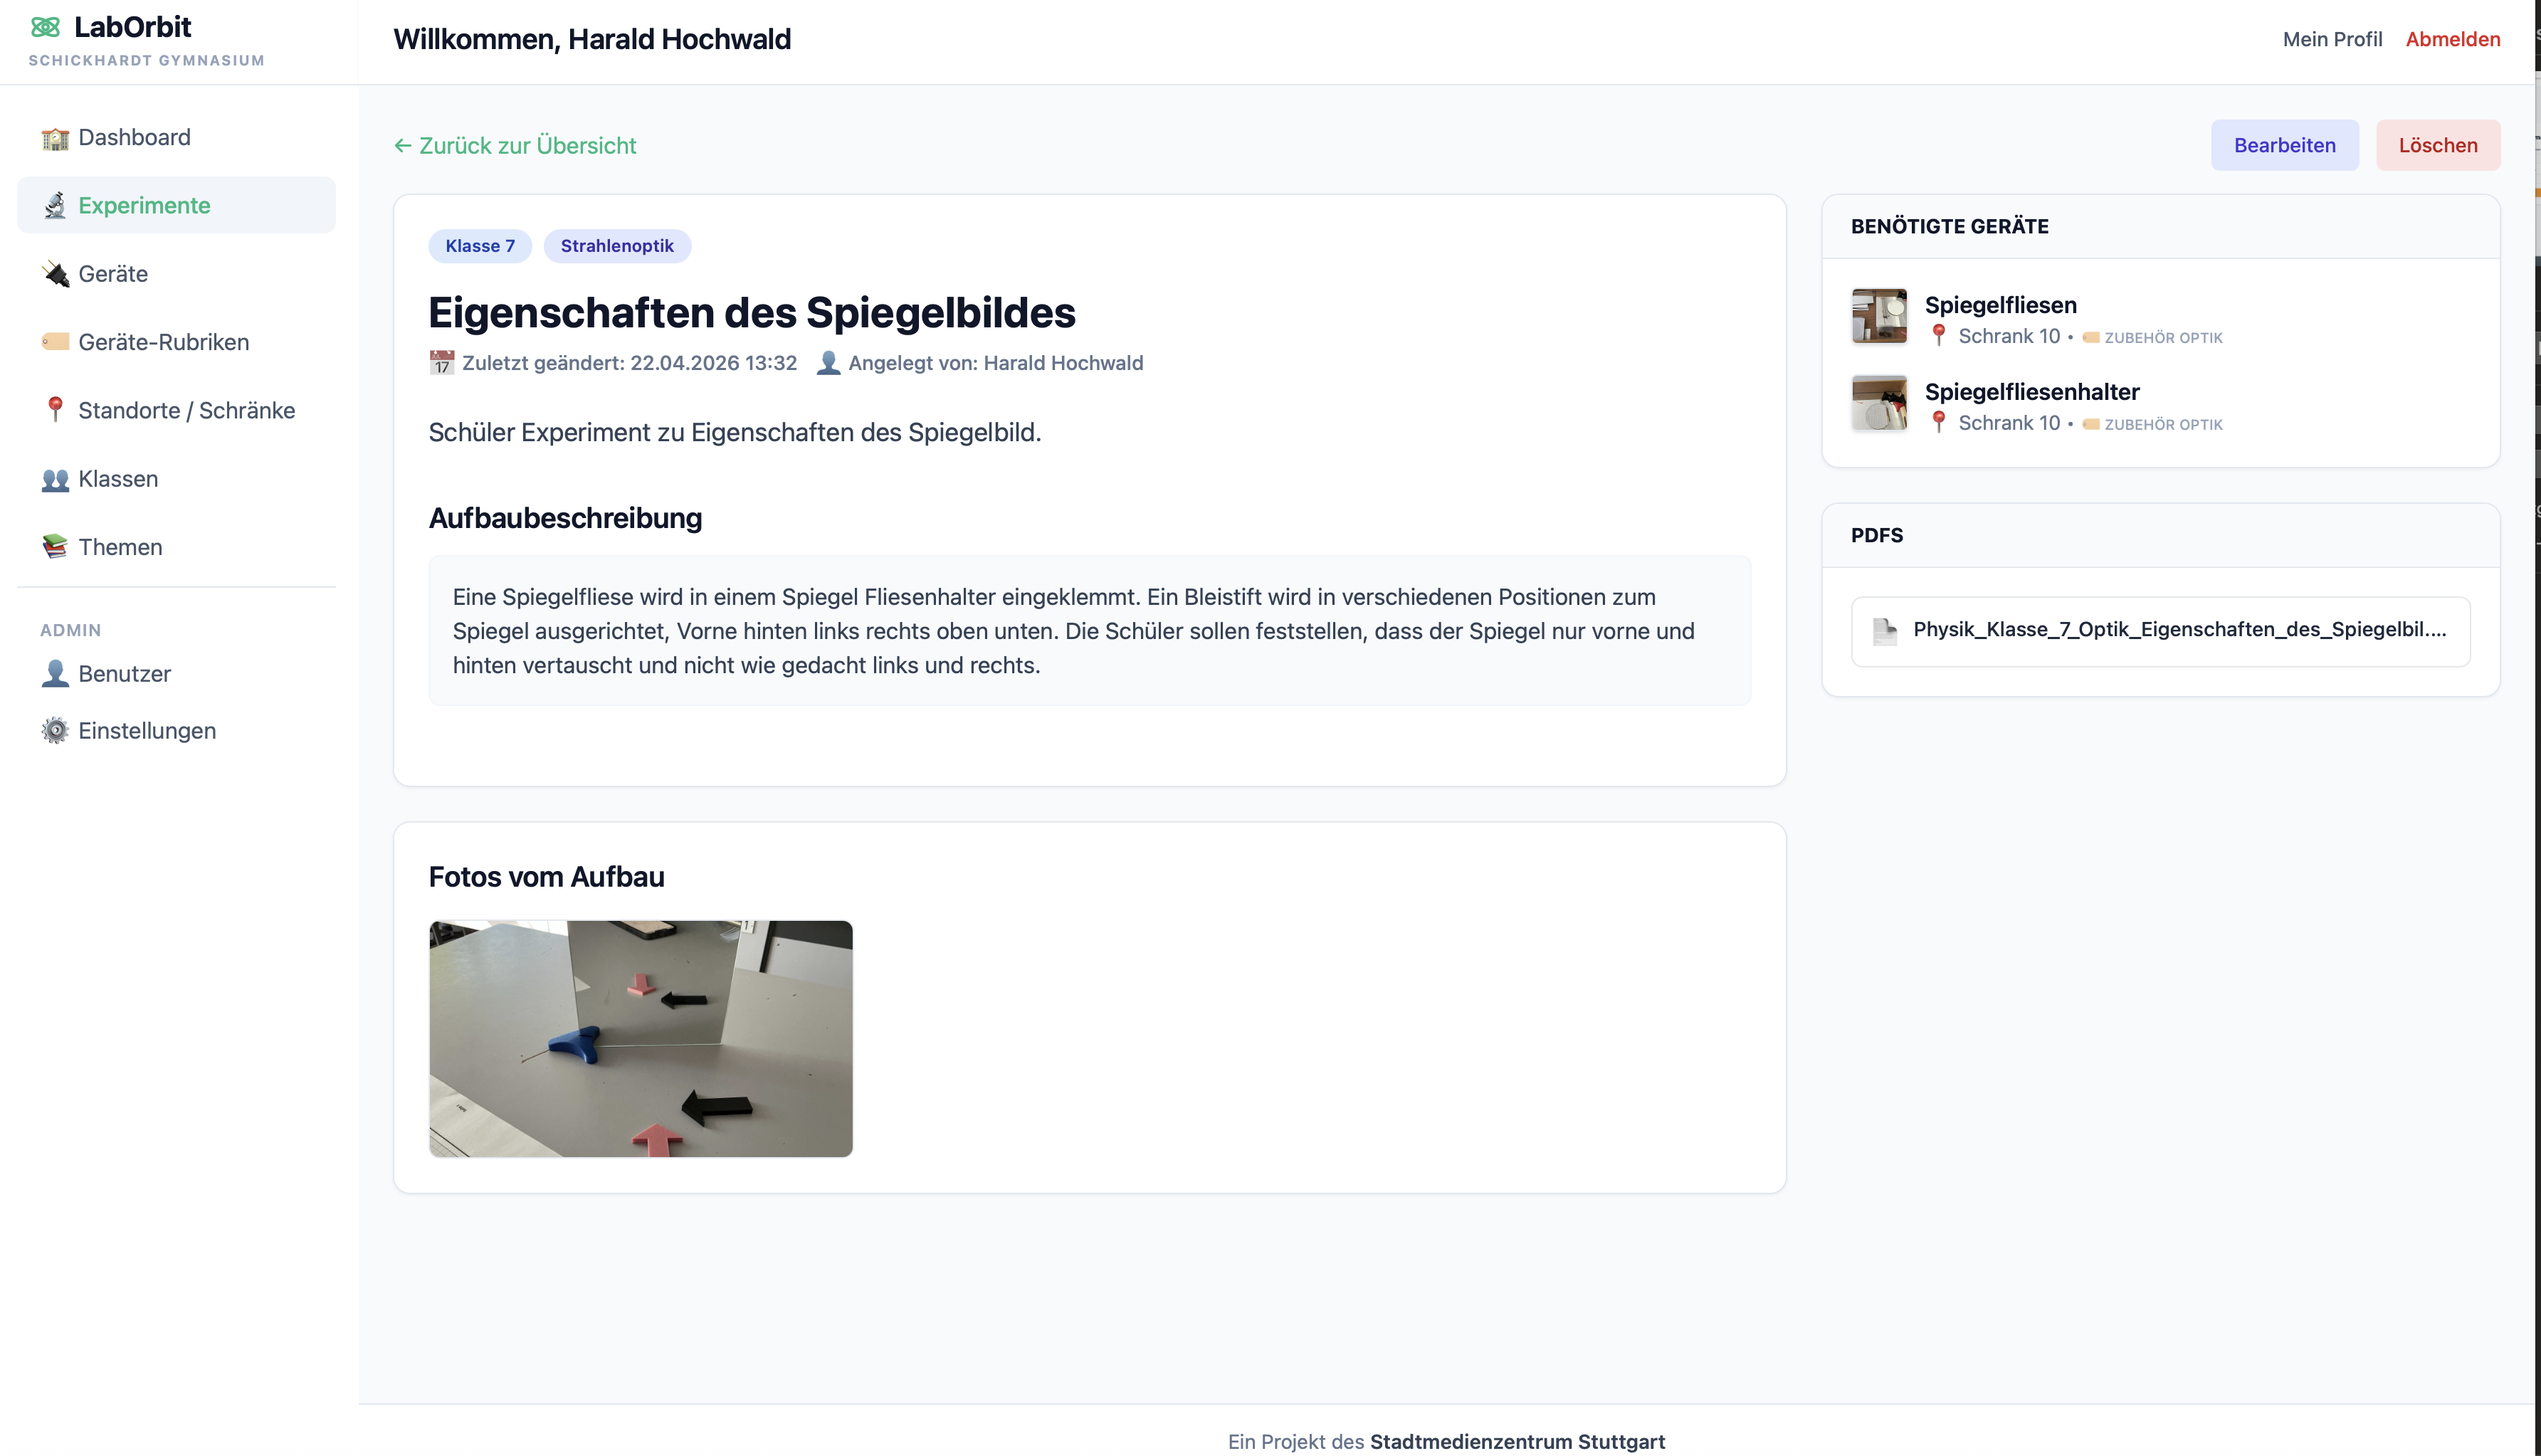Select the Strahlenoptik badge

click(x=616, y=246)
